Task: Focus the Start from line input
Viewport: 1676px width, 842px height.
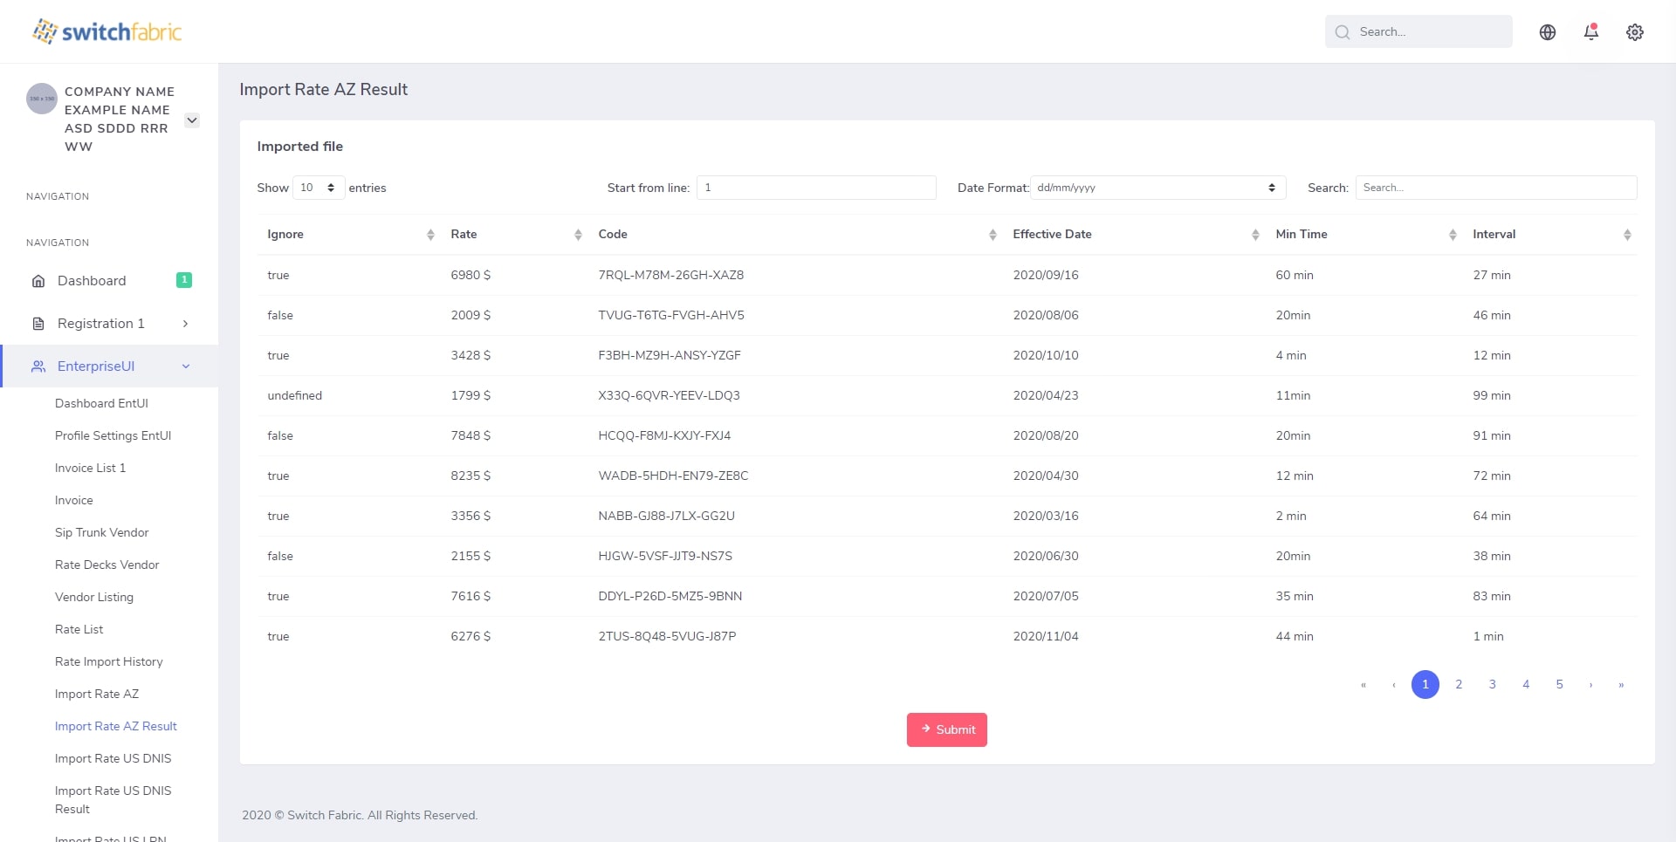Action: (815, 188)
